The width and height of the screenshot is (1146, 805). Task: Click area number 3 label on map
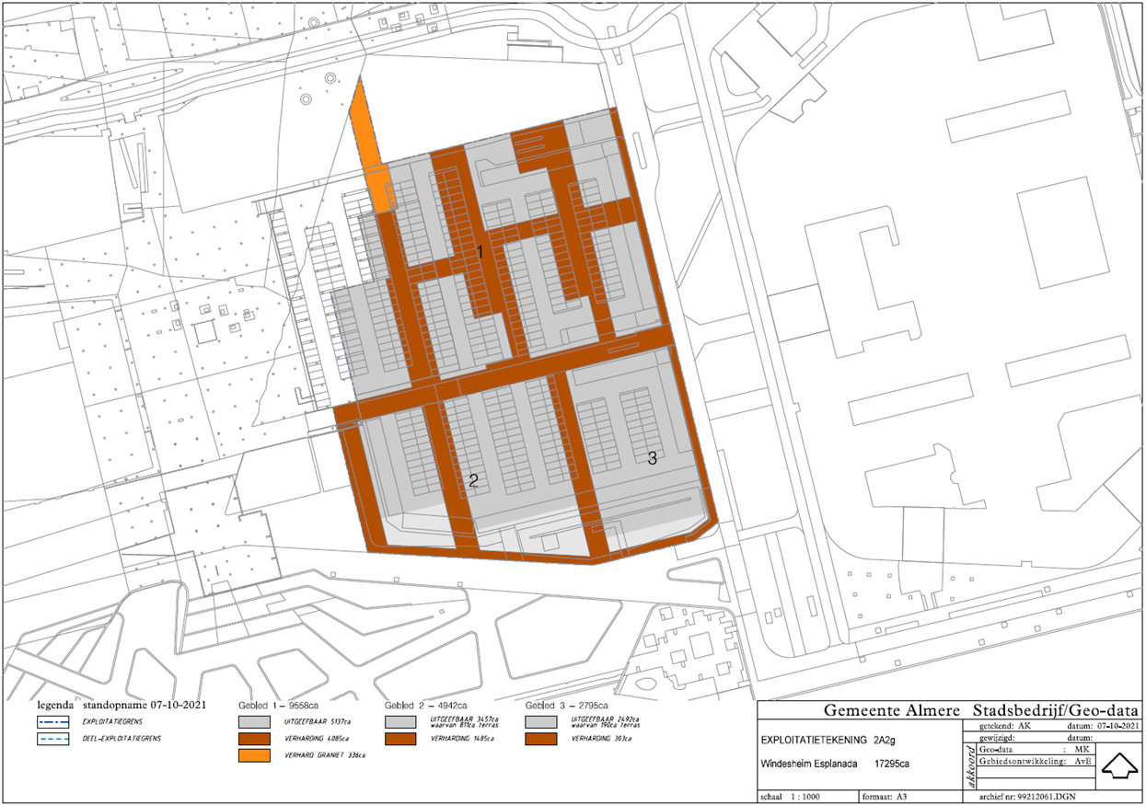[652, 459]
